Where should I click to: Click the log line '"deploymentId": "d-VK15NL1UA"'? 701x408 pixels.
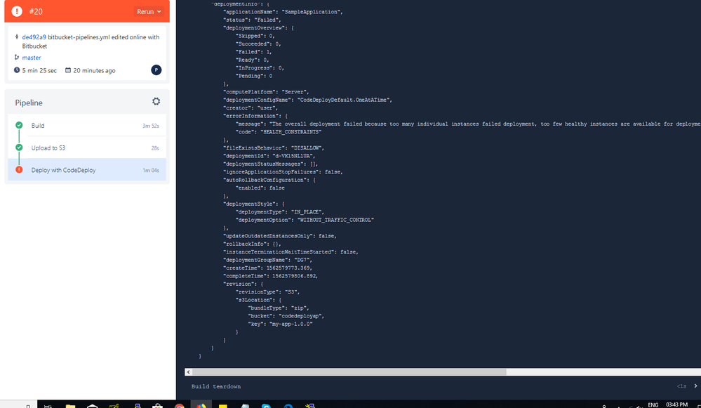click(x=269, y=156)
